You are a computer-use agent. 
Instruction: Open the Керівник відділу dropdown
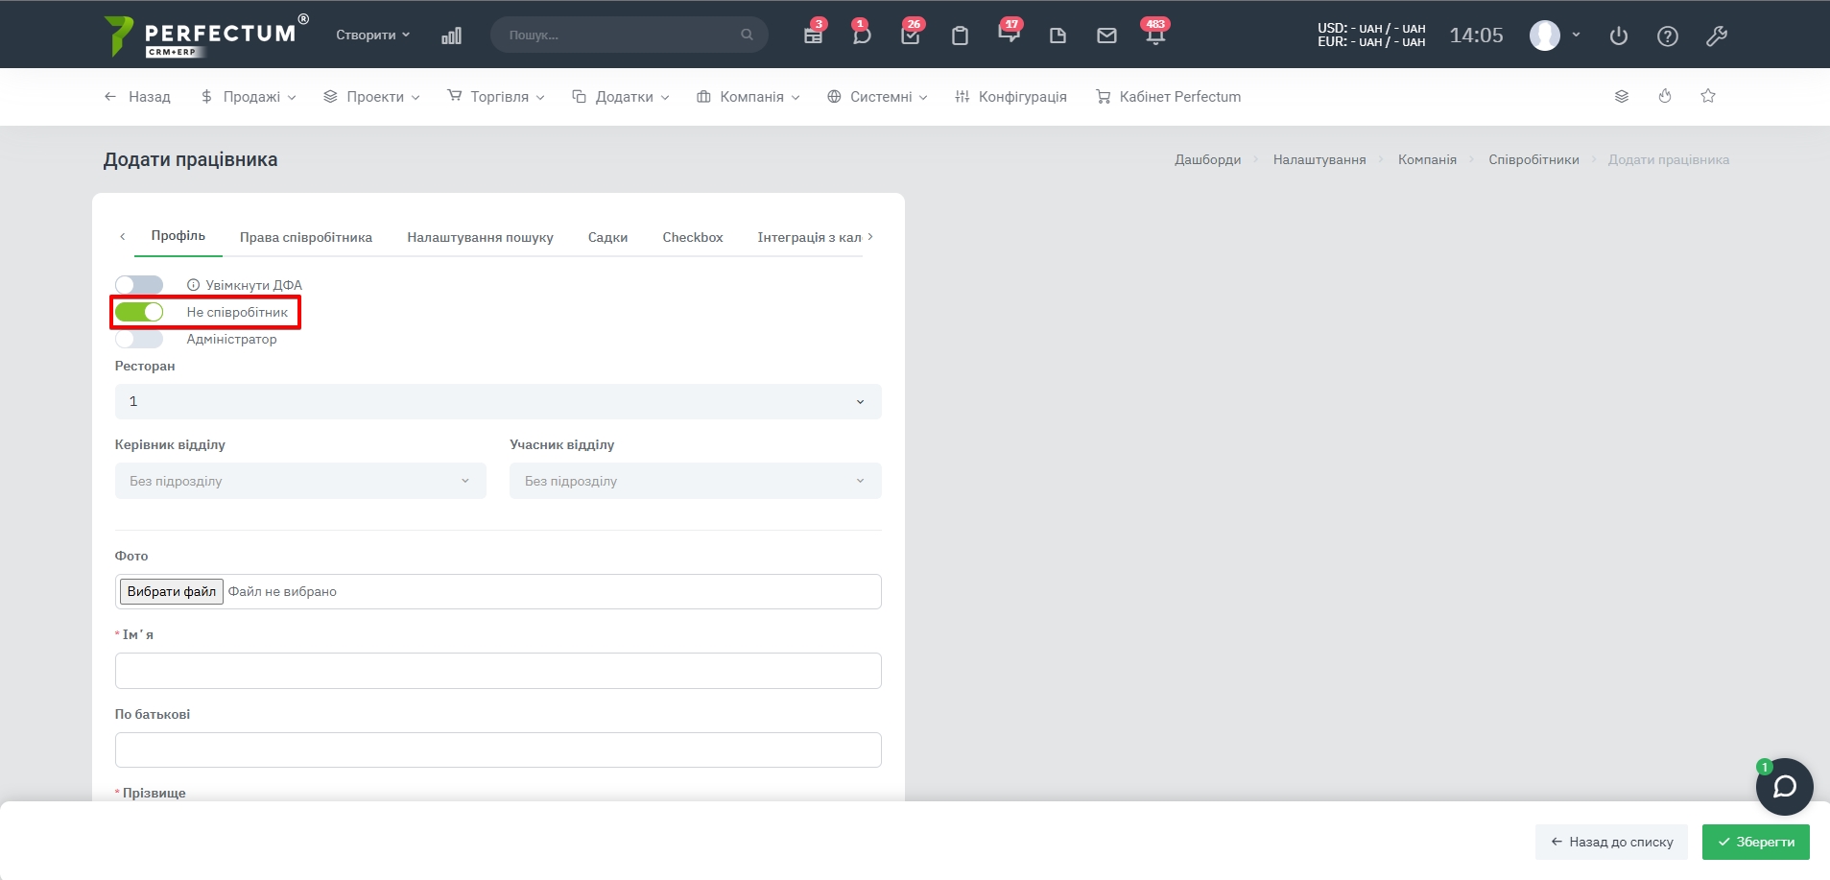tap(299, 481)
